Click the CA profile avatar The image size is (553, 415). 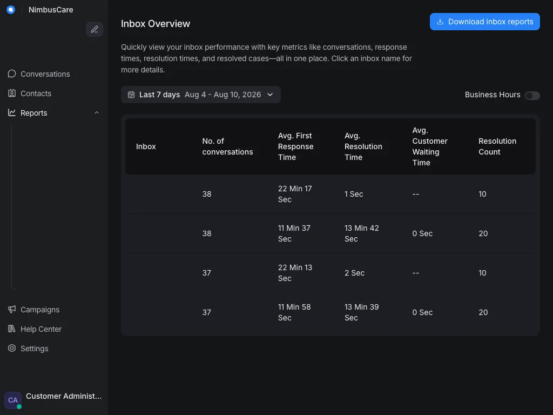tap(13, 400)
